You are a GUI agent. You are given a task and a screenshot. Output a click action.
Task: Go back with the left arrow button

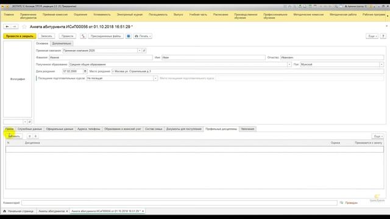pos(7,26)
